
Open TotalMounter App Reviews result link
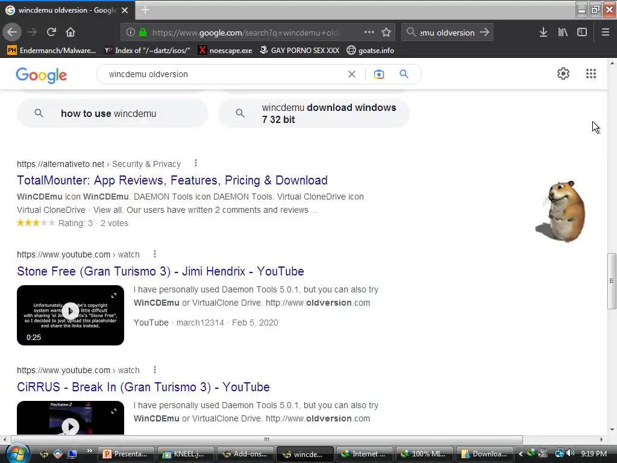pos(172,180)
